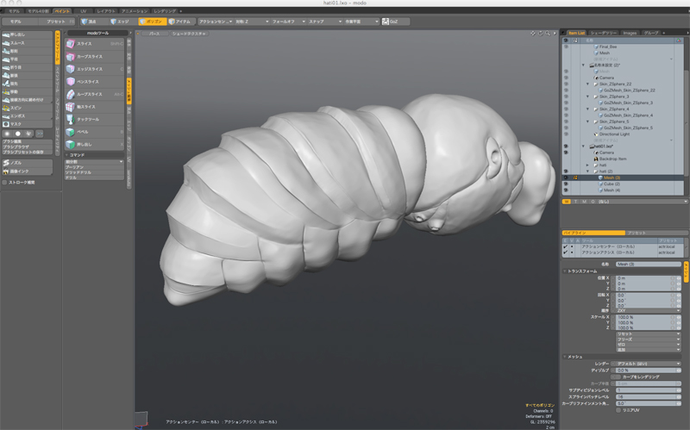Pick the スピン sculpt brush
Screen dimensions: 690x430
(27, 108)
